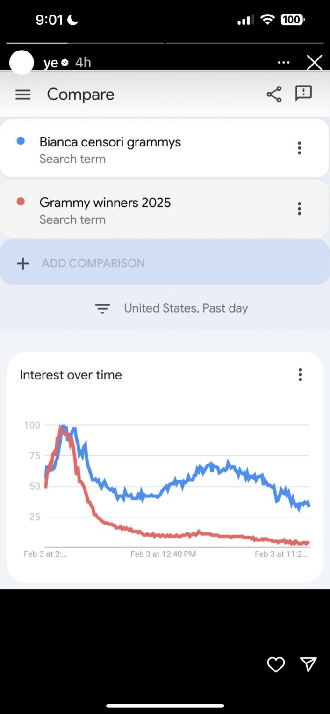The width and height of the screenshot is (330, 714).
Task: Tap the share icon in Compare header
Action: click(274, 95)
